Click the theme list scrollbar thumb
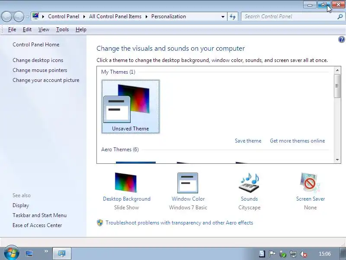The image size is (346, 260). (x=337, y=86)
